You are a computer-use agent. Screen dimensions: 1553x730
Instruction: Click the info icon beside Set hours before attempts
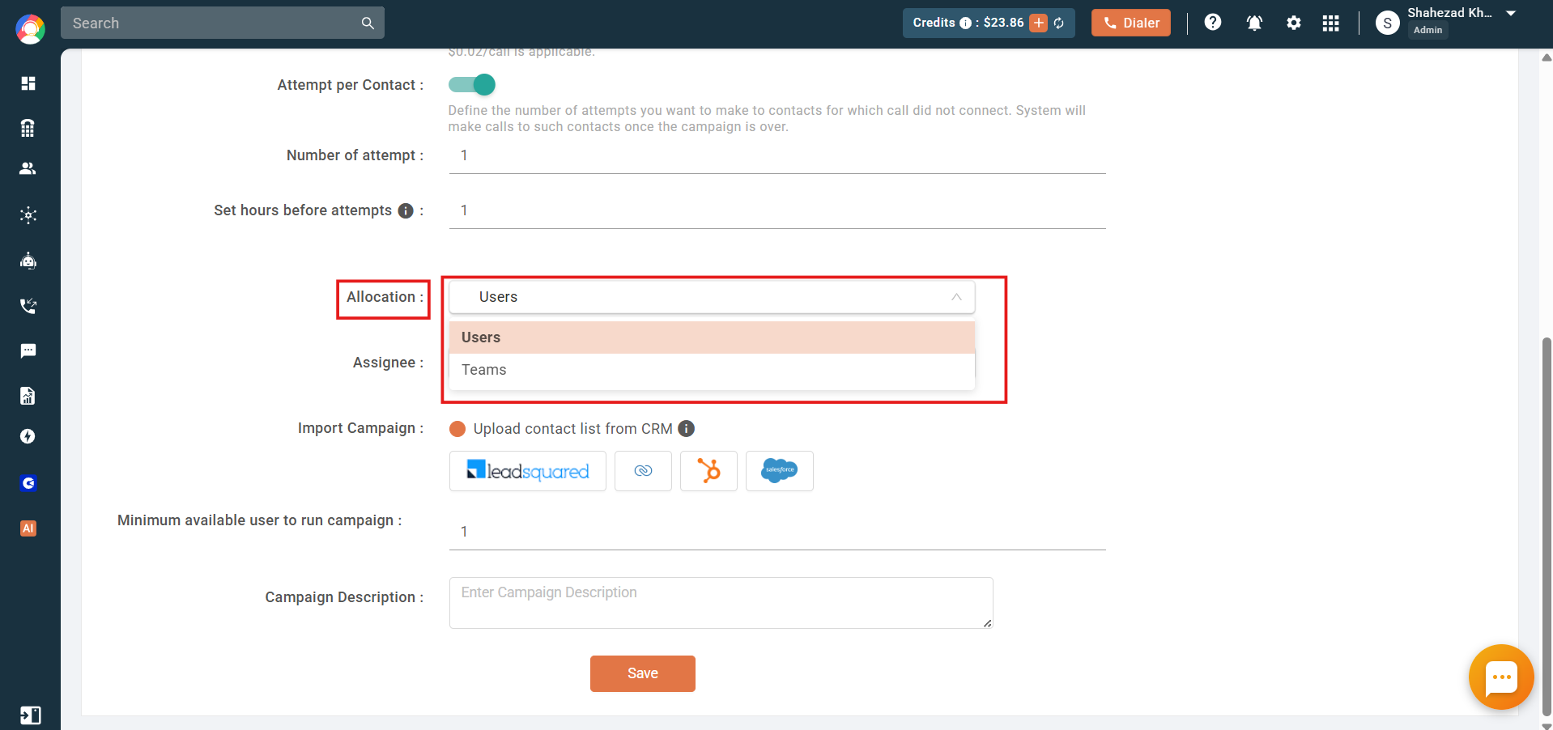[x=406, y=210]
